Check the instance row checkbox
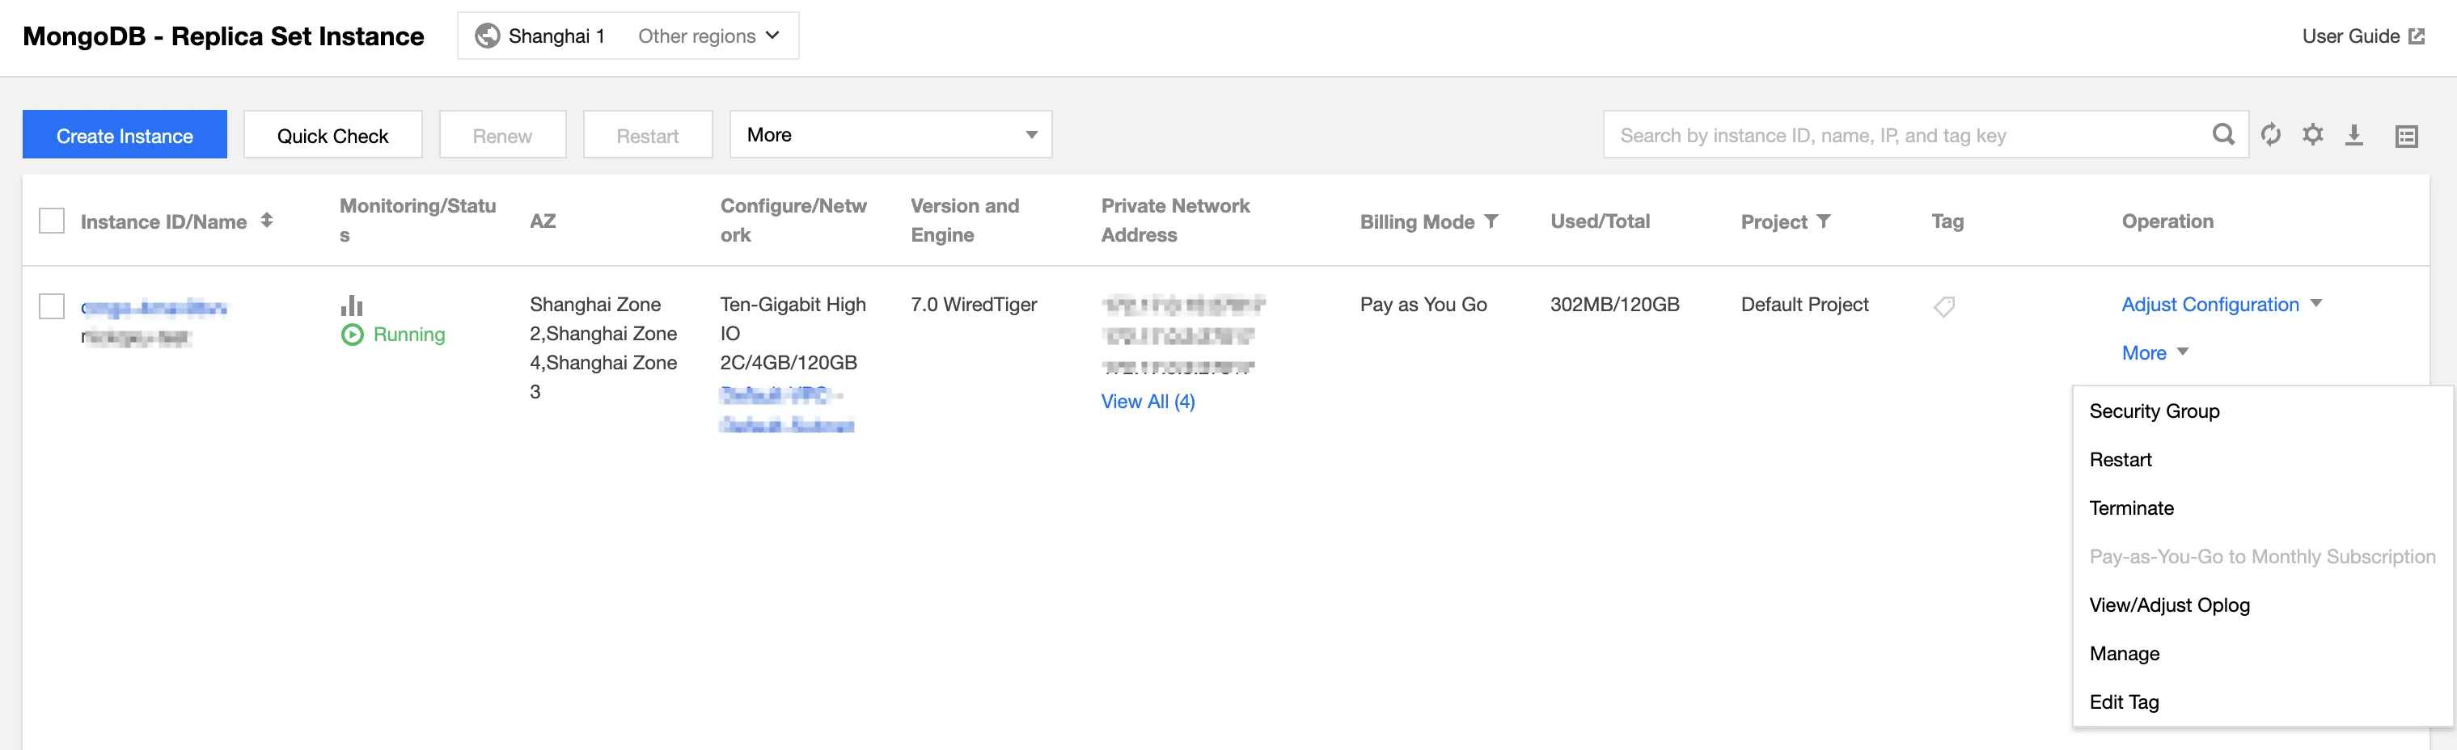The height and width of the screenshot is (750, 2457). click(52, 307)
